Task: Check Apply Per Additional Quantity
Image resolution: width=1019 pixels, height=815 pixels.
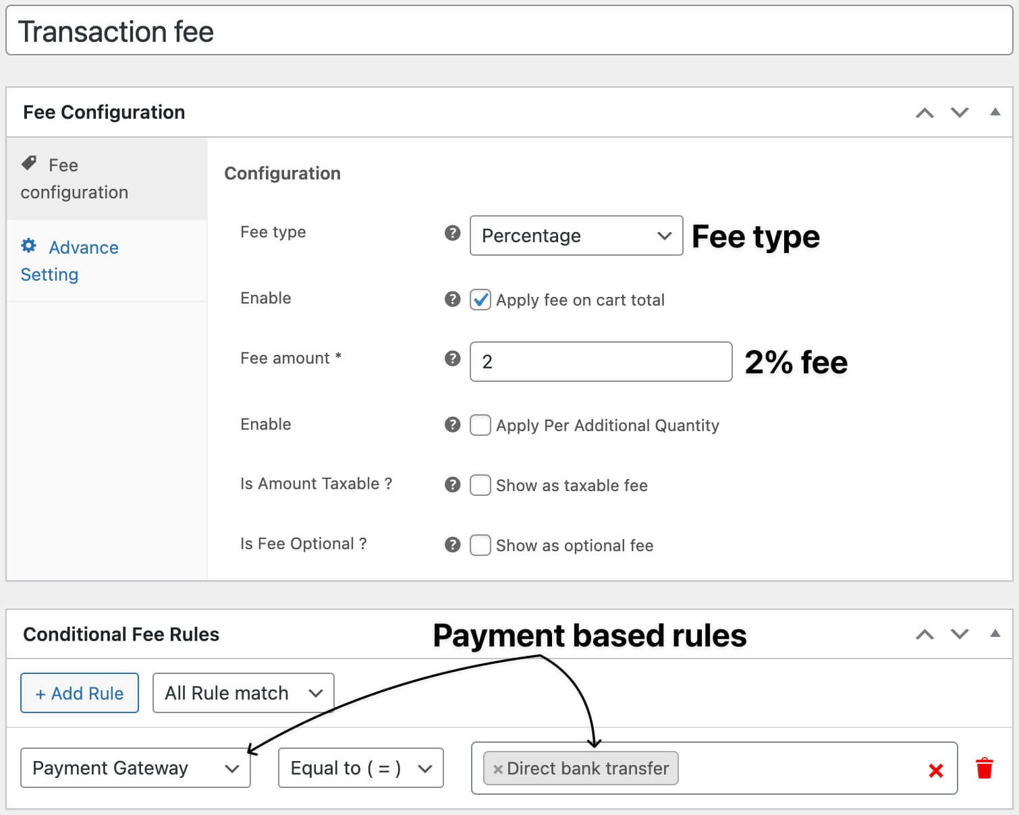Action: (x=480, y=425)
